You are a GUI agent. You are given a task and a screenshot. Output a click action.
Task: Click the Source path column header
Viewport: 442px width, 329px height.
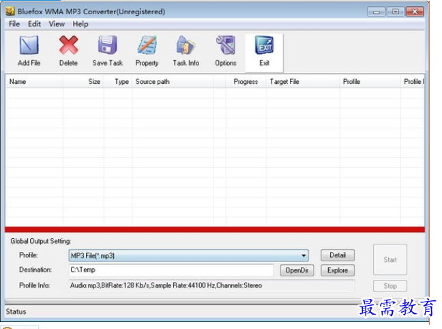pyautogui.click(x=173, y=82)
